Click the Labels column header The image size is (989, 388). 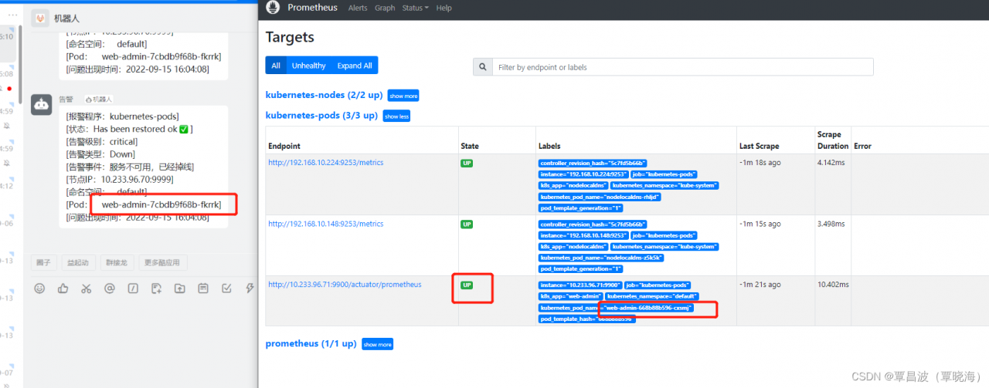click(549, 146)
